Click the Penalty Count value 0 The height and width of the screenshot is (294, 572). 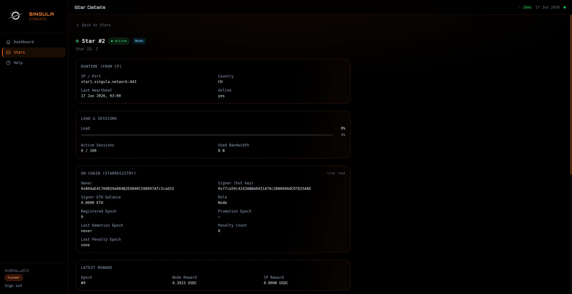[x=219, y=231]
